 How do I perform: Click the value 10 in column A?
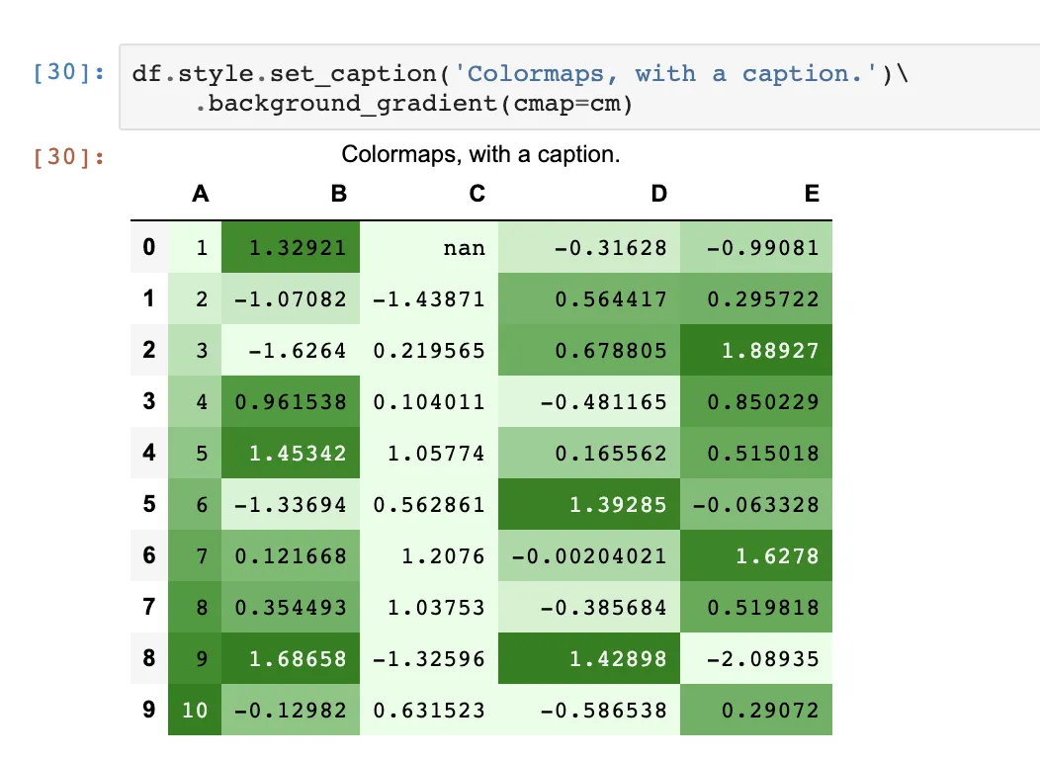coord(195,710)
